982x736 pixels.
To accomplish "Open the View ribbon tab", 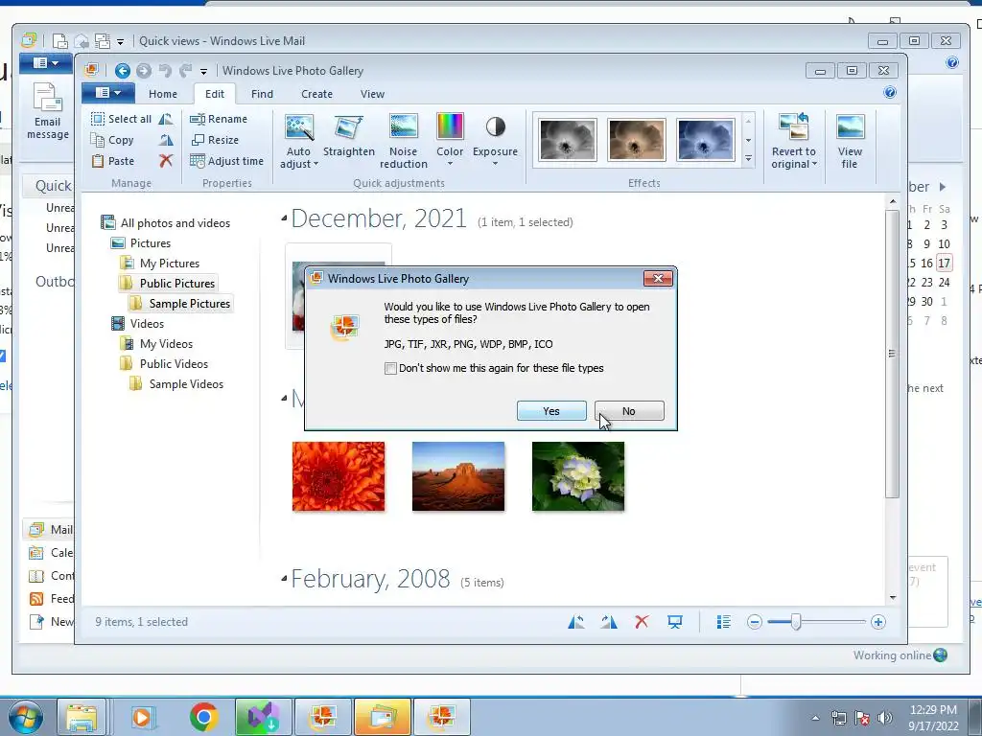I will [x=372, y=94].
